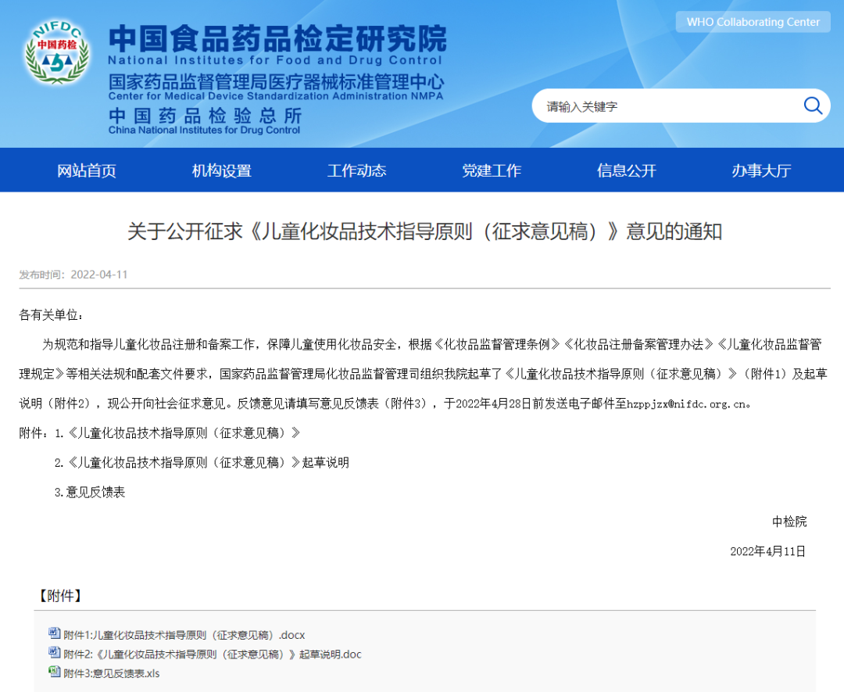
Task: Click the article title 关于公开征求…意见的通知
Action: [424, 231]
